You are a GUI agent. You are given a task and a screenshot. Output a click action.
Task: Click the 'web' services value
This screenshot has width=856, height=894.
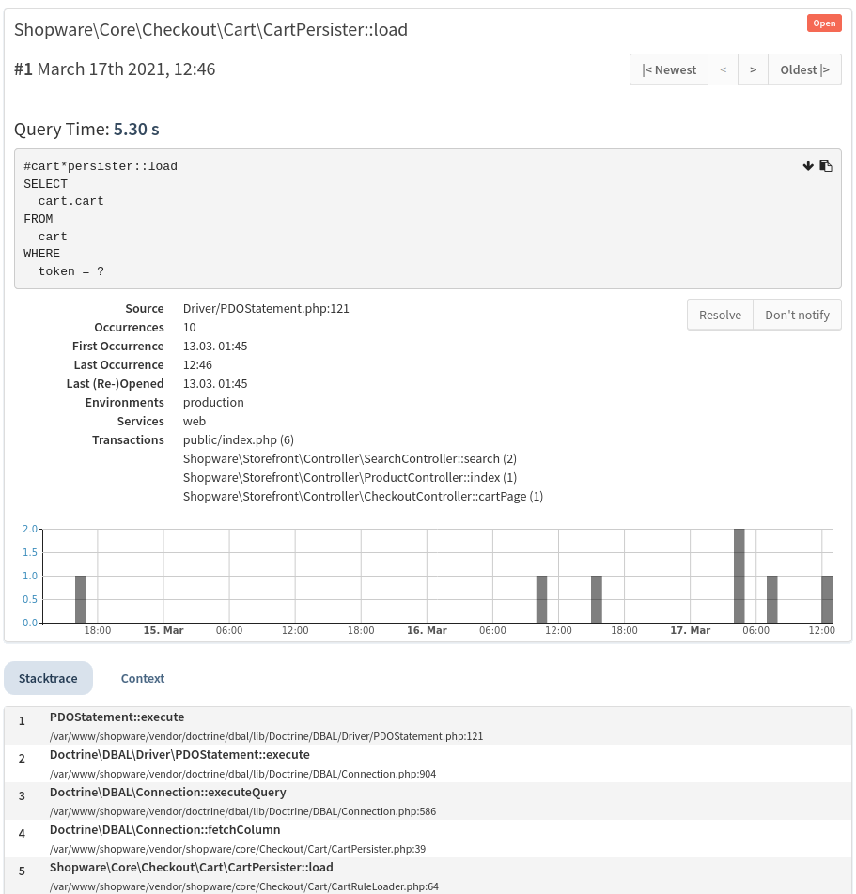pos(194,422)
